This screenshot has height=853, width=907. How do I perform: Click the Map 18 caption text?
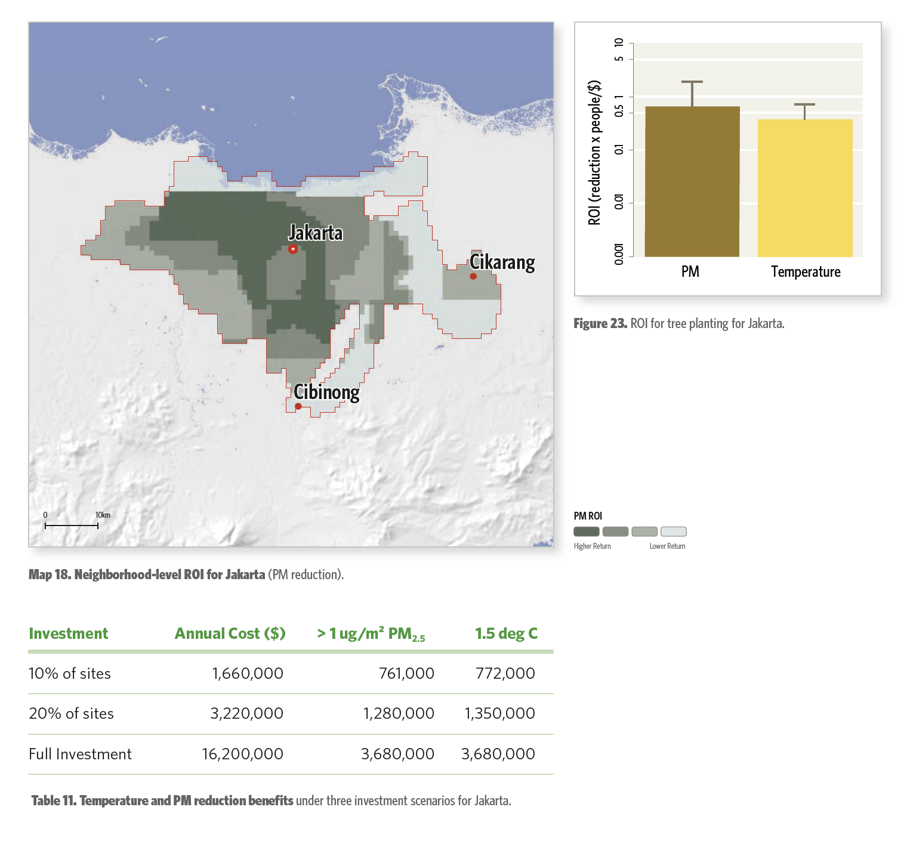click(186, 574)
